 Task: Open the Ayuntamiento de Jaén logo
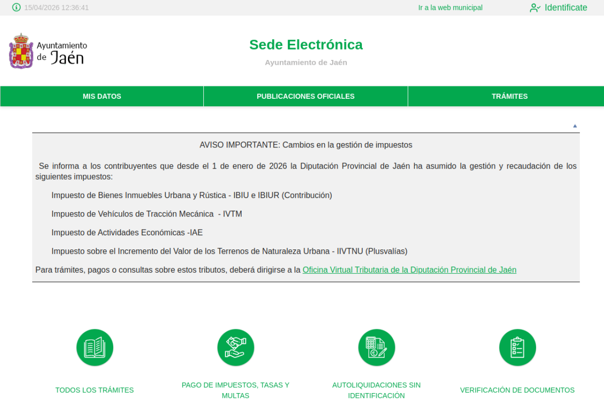pos(48,51)
